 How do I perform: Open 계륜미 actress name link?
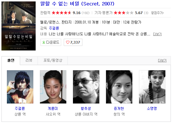(x=53, y=108)
